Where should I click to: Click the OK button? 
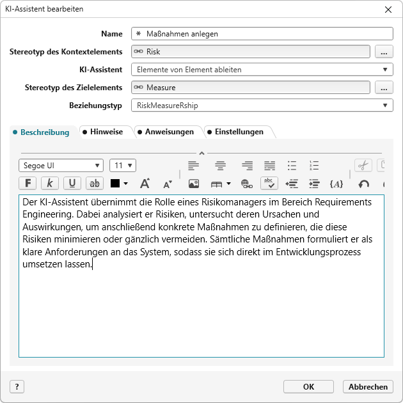pos(309,386)
